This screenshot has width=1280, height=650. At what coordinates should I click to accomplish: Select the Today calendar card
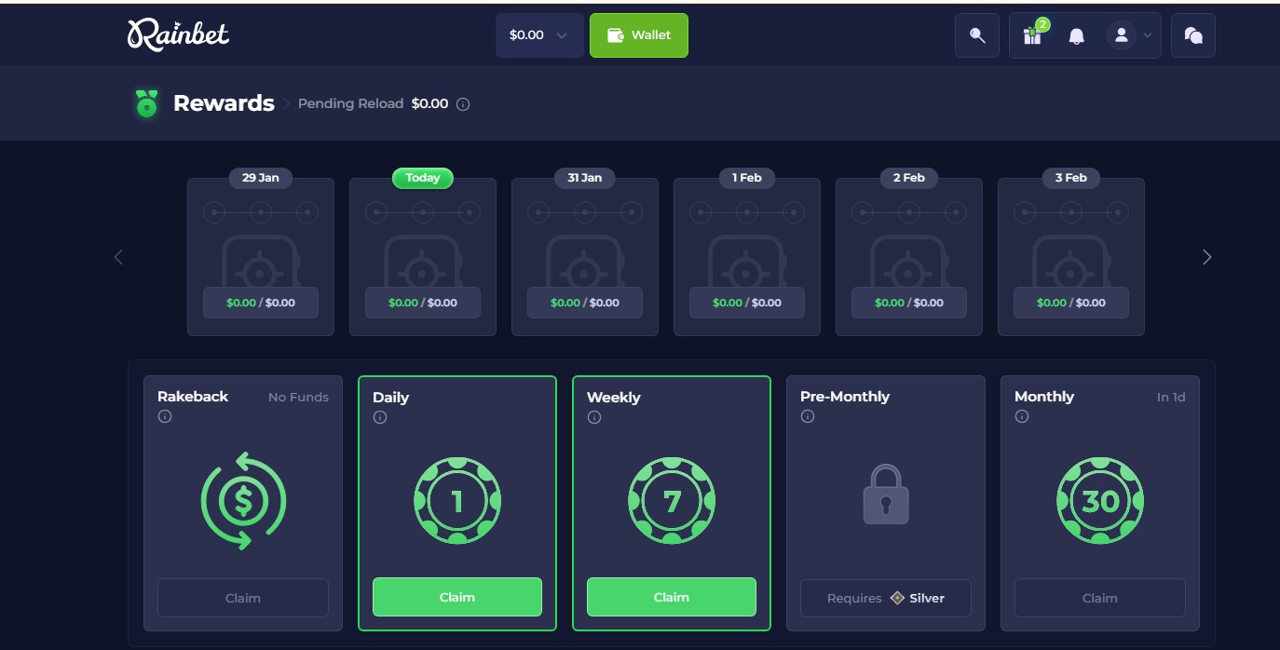(x=422, y=256)
